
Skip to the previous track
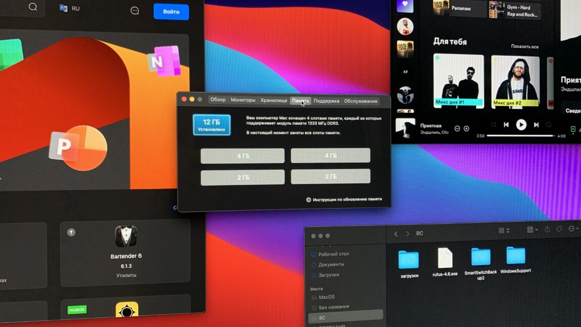click(506, 125)
